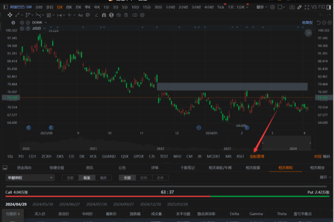
Task: Select the comment bubble annotation tool
Action: coord(88,15)
